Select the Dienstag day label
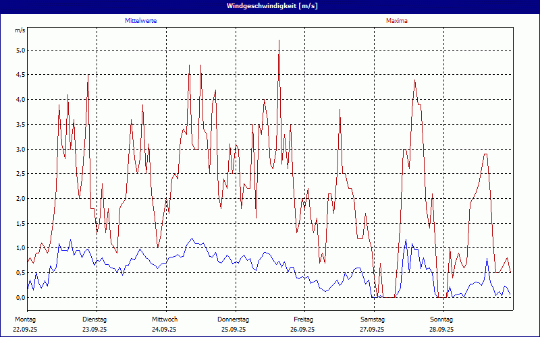The height and width of the screenshot is (337, 540). (x=94, y=319)
